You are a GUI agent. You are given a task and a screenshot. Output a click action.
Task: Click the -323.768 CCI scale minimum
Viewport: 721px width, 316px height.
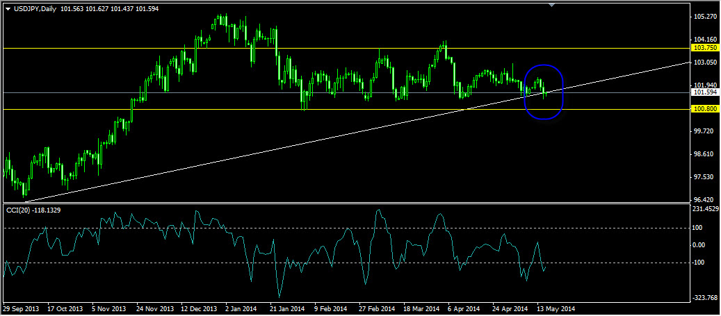706,298
